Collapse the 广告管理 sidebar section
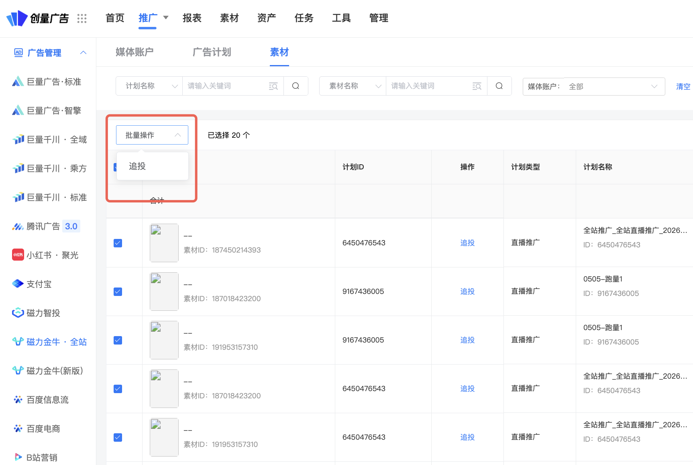The image size is (693, 465). click(84, 53)
